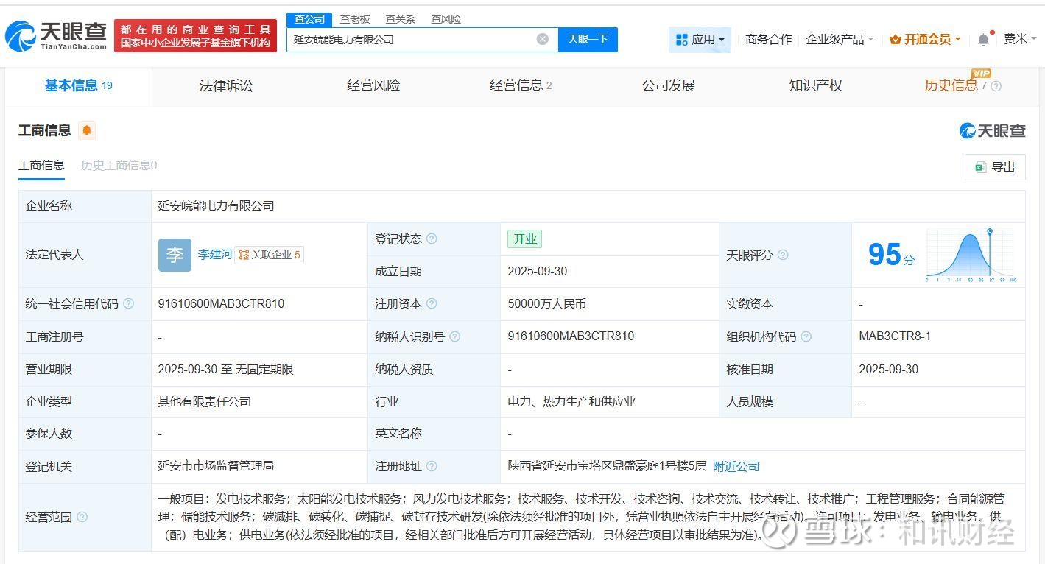Switch to the 法律诉讼 tab
Screen dimensions: 1045x564
pyautogui.click(x=225, y=85)
